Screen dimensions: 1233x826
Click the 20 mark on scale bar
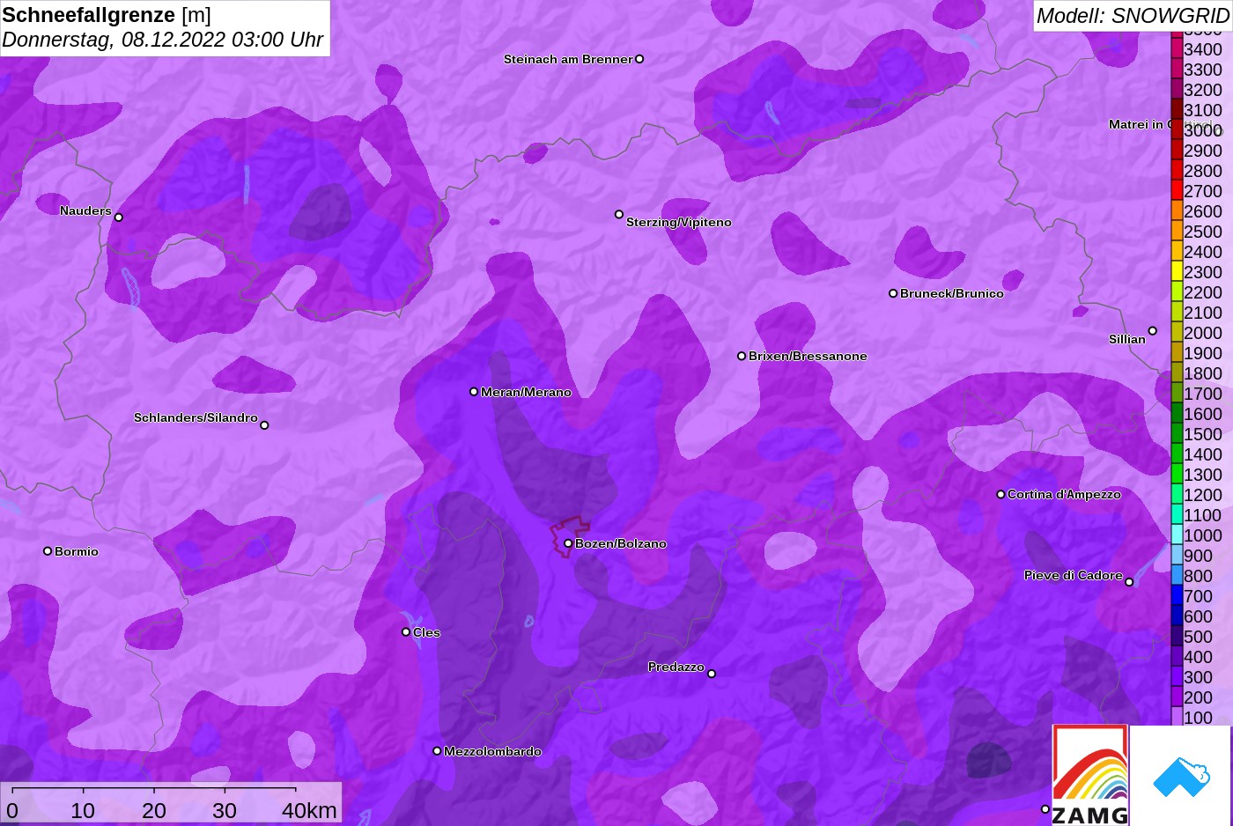154,810
